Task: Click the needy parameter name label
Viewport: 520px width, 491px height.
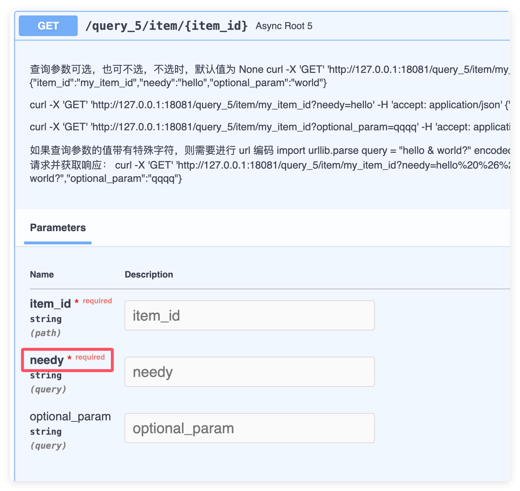Action: pos(47,360)
